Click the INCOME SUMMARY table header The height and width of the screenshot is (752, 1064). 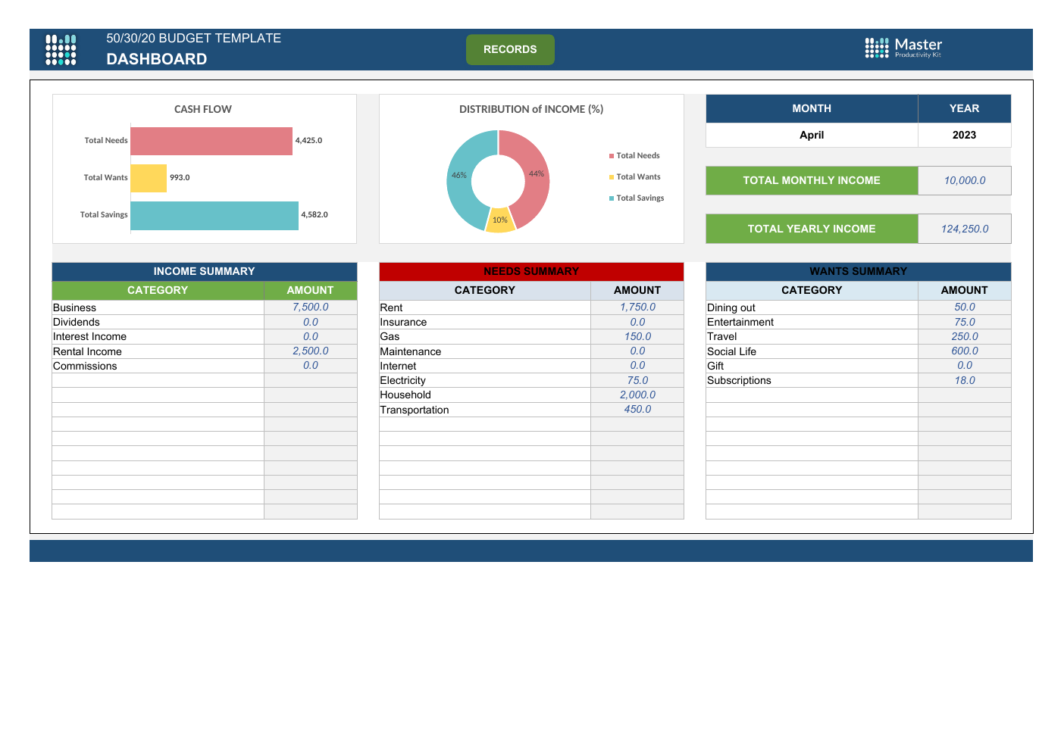[x=205, y=271]
